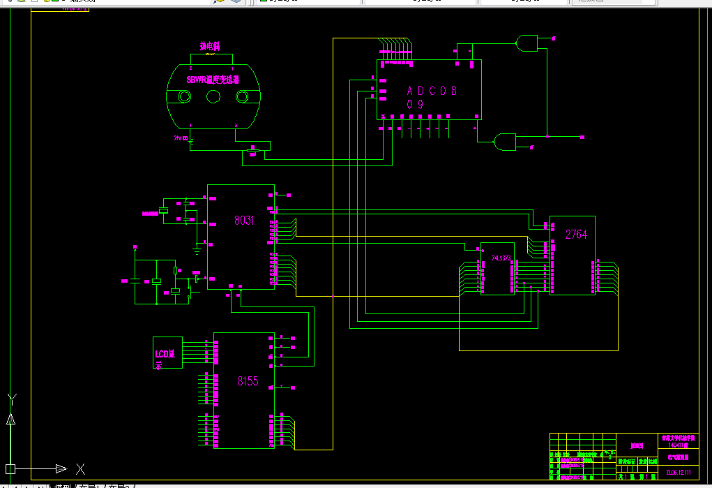The width and height of the screenshot is (712, 488).
Task: Pick the upper AND gate symbol
Action: [527, 43]
